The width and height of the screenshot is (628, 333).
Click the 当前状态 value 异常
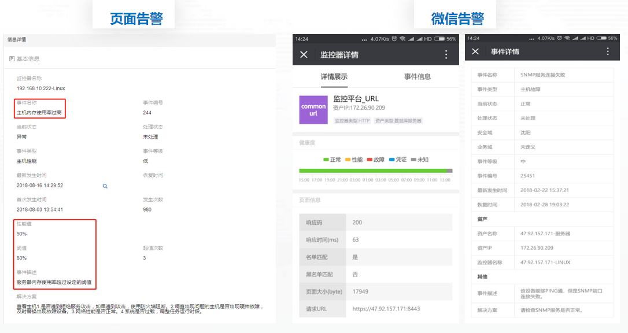point(21,137)
